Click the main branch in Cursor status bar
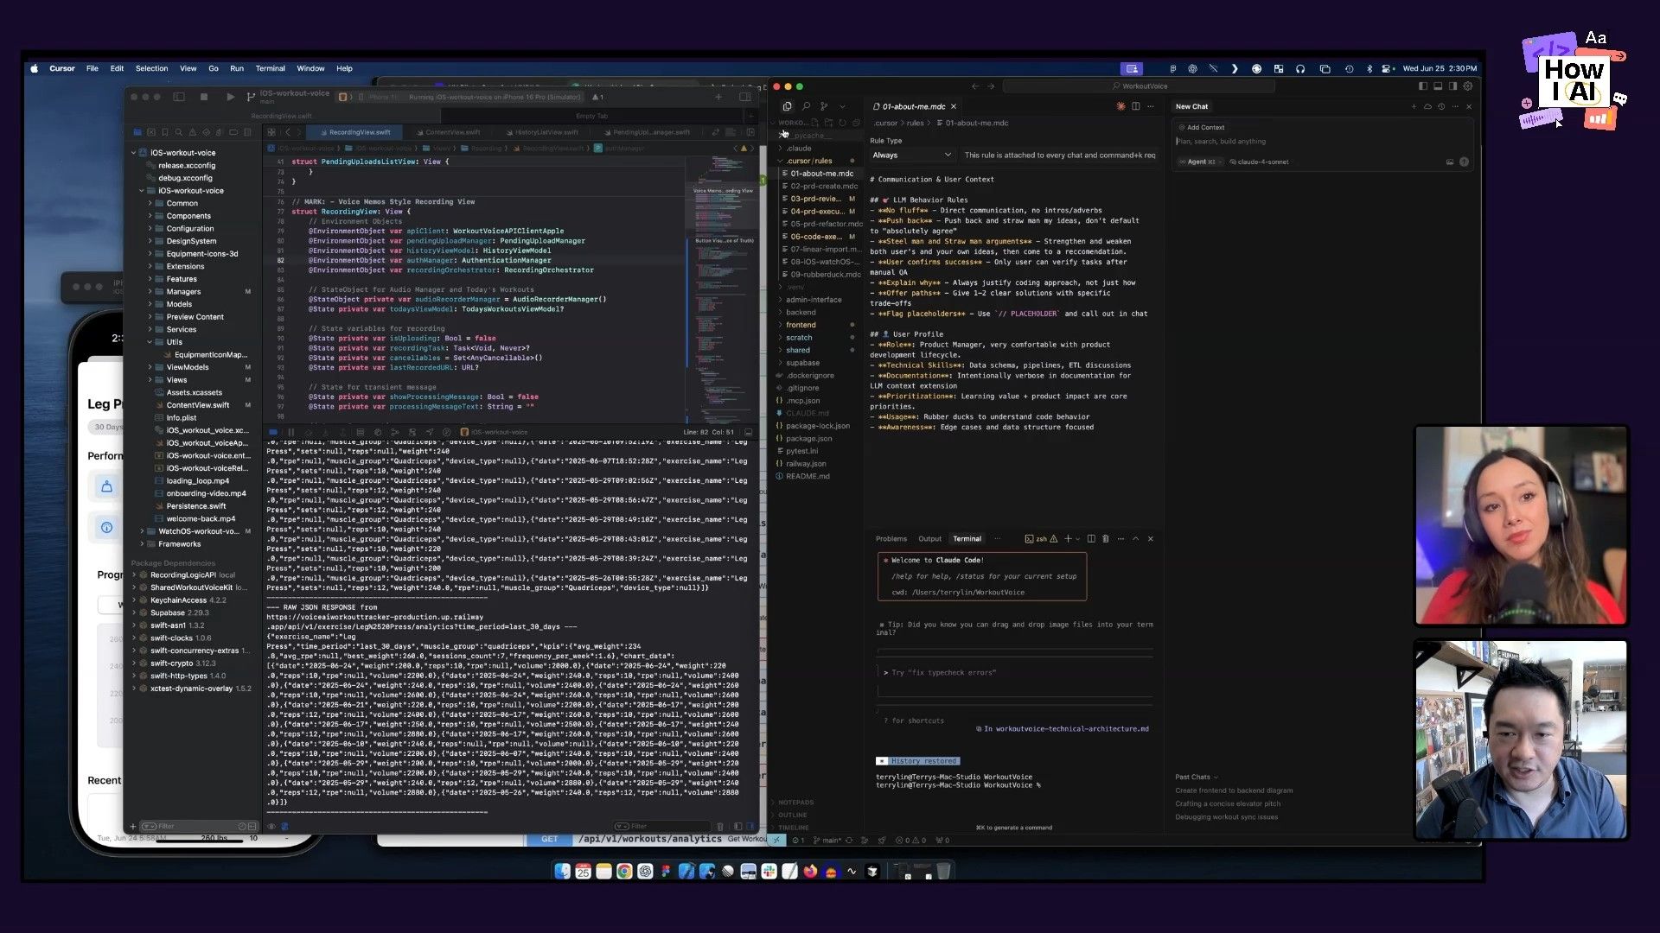 point(827,840)
